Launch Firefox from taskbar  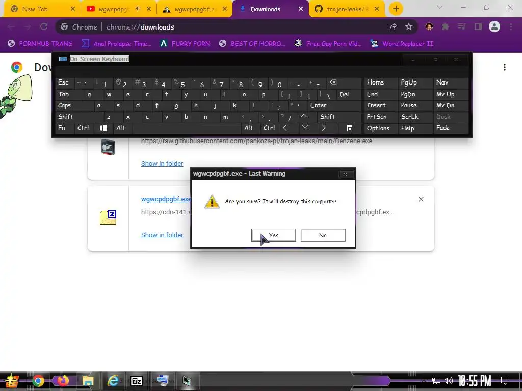(63, 381)
